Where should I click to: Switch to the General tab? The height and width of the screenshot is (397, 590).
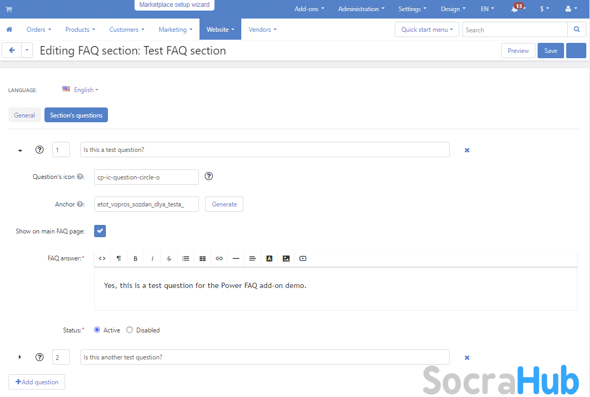[x=24, y=115]
